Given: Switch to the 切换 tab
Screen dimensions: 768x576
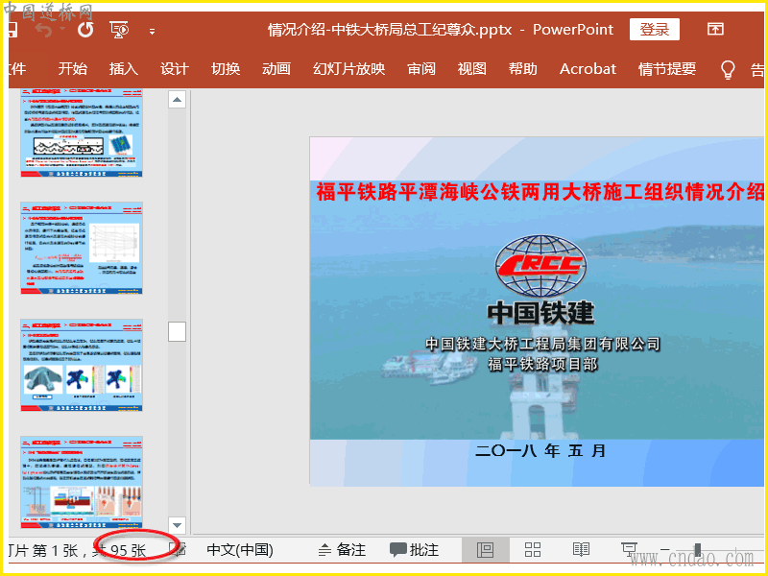Looking at the screenshot, I should point(226,68).
